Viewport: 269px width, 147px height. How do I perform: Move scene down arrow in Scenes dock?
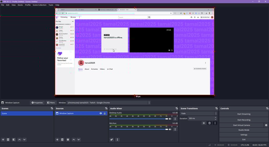pyautogui.click(x=24, y=140)
